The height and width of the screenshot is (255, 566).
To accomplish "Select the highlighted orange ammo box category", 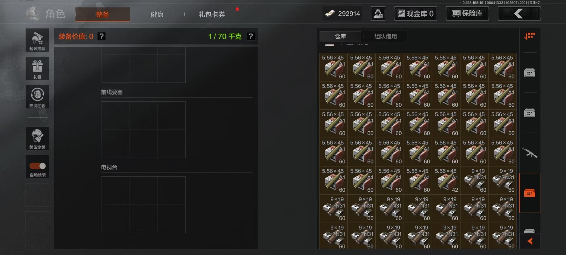I will (530, 193).
